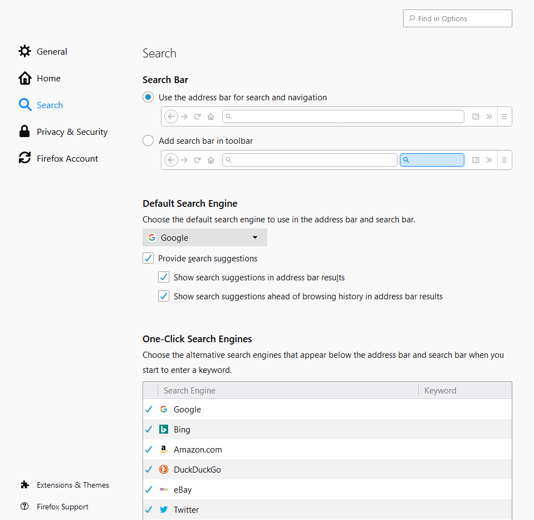This screenshot has height=520, width=534.
Task: Focus the Find in Options search field
Action: (x=457, y=18)
